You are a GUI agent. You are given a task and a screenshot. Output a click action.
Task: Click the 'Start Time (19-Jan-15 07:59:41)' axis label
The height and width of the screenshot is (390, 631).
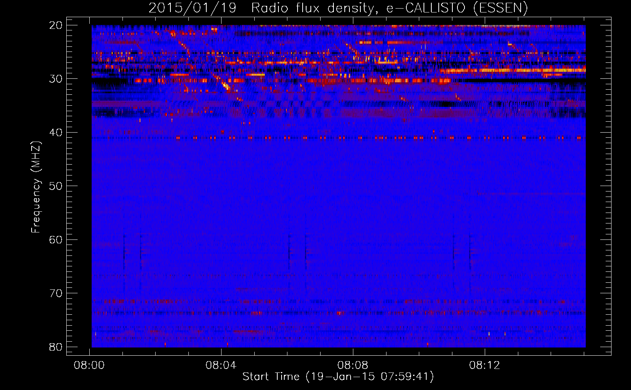tap(338, 376)
